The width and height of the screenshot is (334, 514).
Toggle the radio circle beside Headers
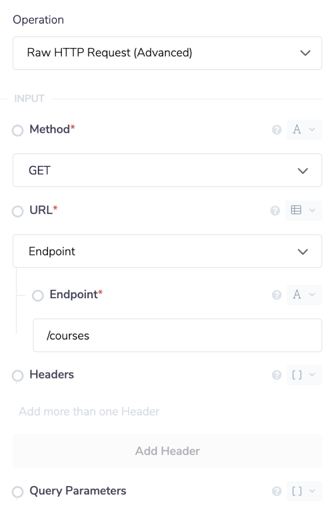18,376
